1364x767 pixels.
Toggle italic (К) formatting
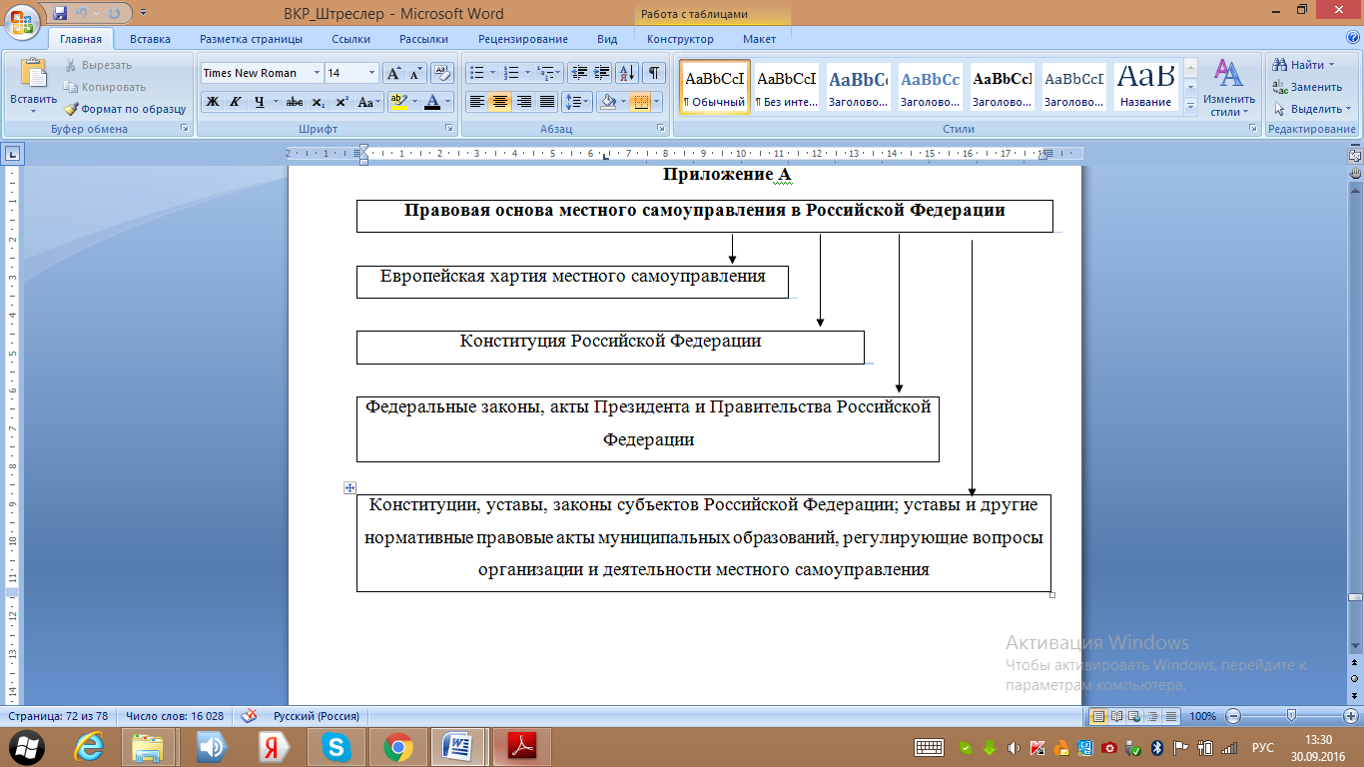coord(236,102)
